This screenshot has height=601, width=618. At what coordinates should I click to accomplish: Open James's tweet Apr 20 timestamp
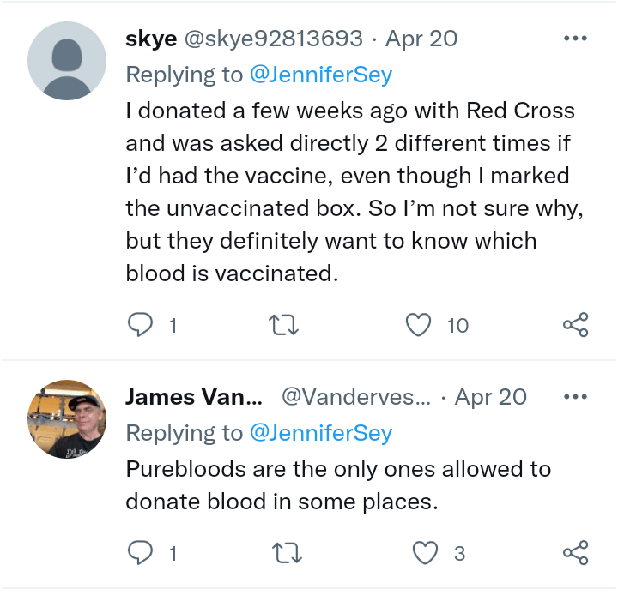tap(490, 397)
